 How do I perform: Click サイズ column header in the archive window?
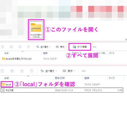112,53
